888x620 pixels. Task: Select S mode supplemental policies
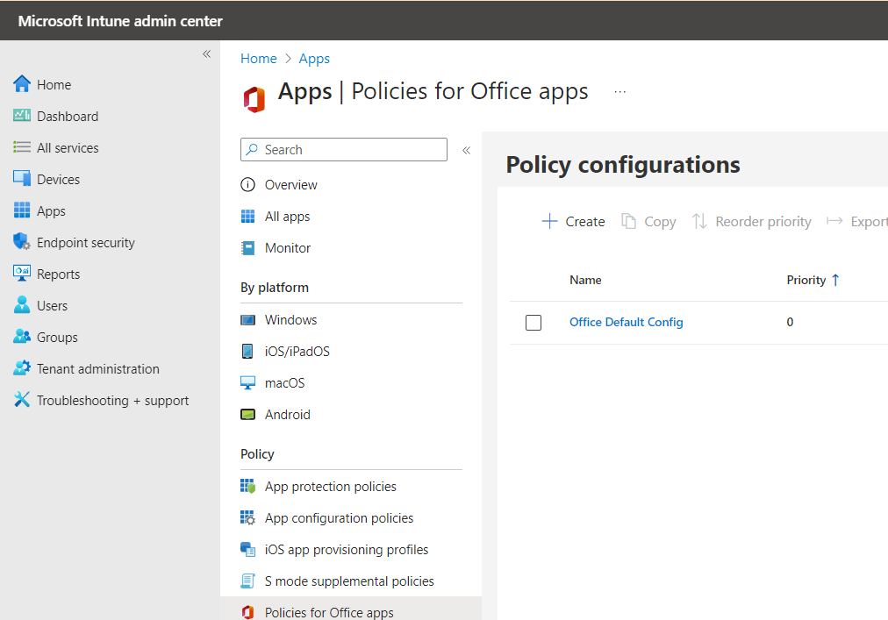[x=349, y=581]
